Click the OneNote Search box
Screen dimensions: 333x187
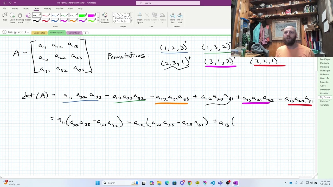pos(168,3)
